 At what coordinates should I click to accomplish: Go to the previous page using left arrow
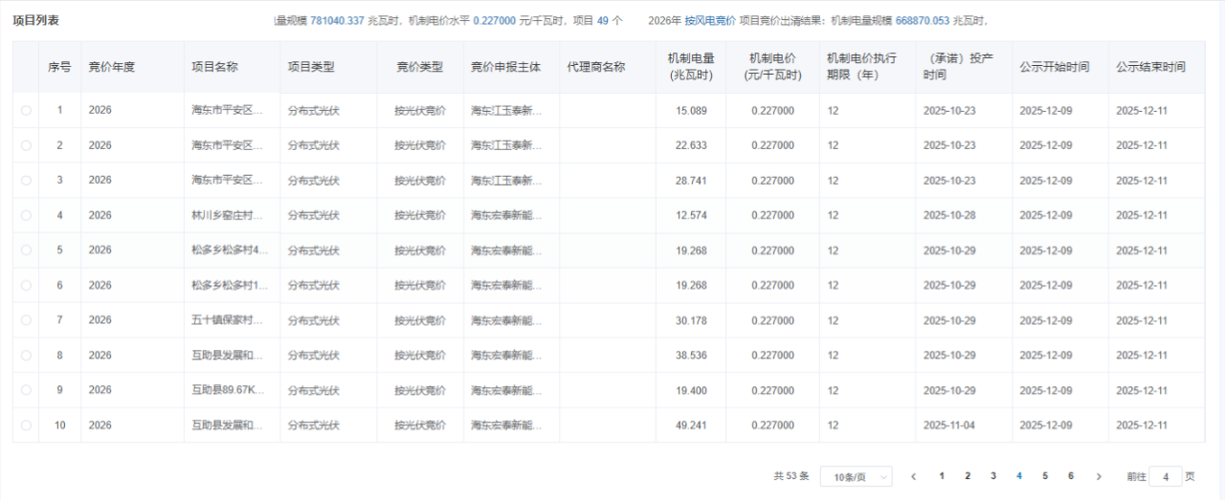coord(914,476)
